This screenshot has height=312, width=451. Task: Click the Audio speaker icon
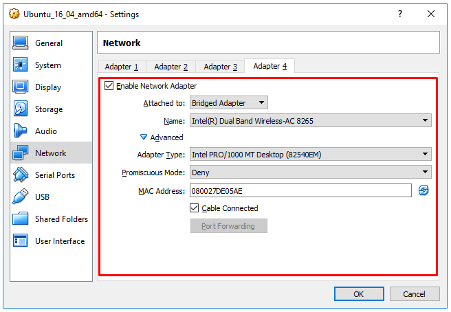coord(20,131)
